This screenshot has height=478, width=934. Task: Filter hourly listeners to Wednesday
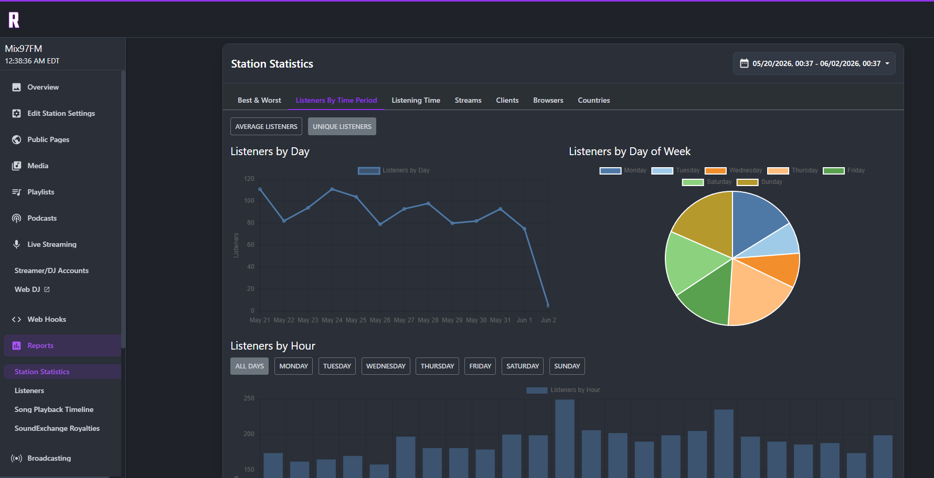(x=386, y=366)
